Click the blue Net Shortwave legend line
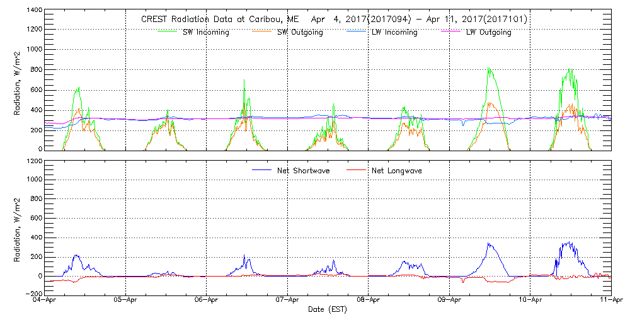The width and height of the screenshot is (630, 315). 263,170
